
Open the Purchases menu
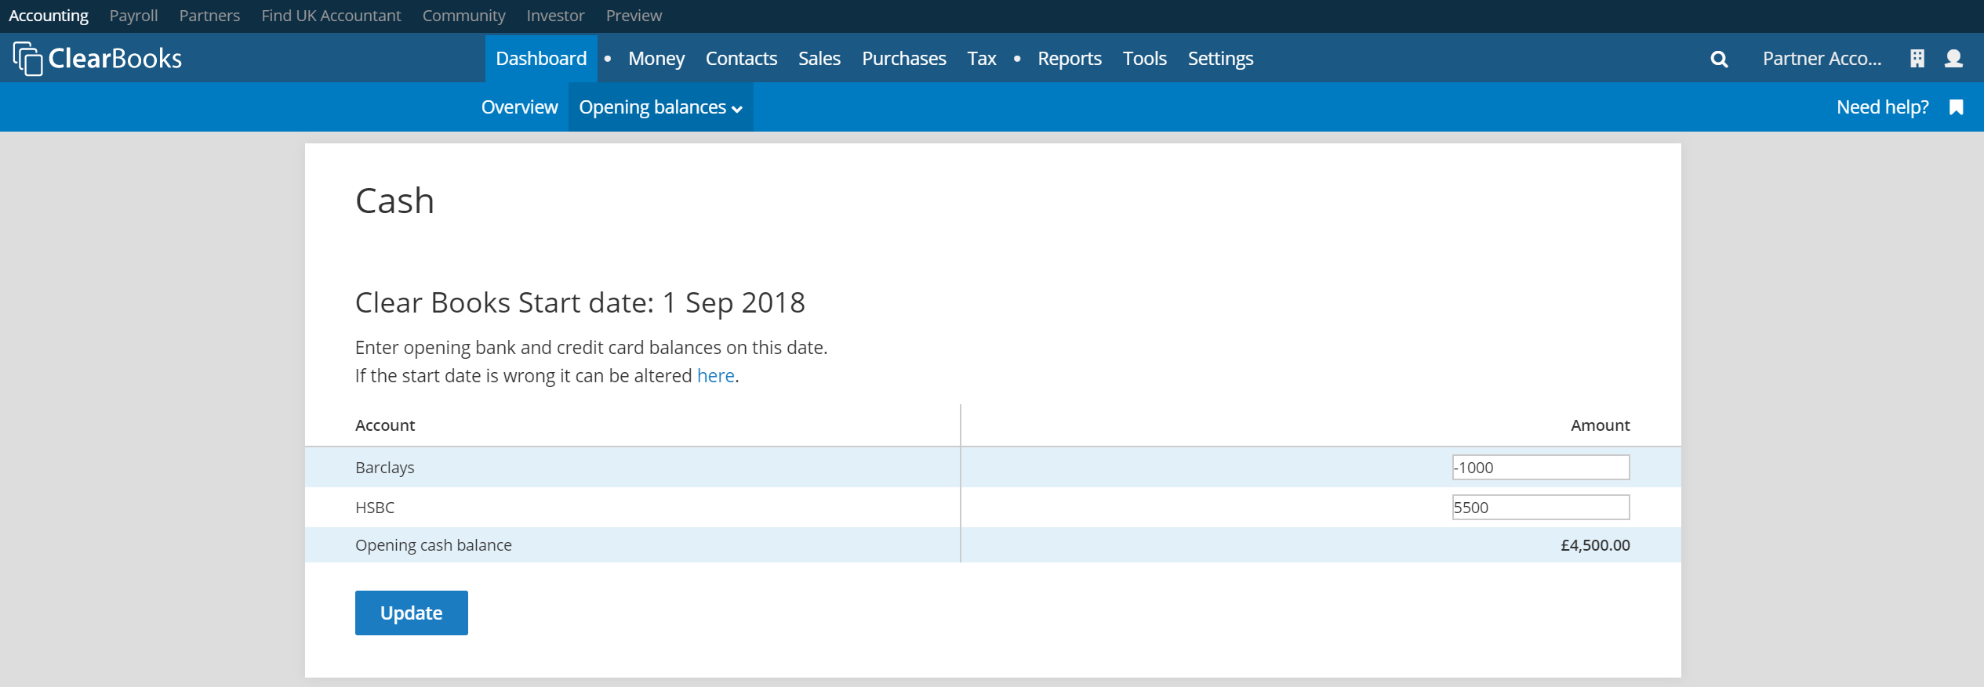coord(904,59)
